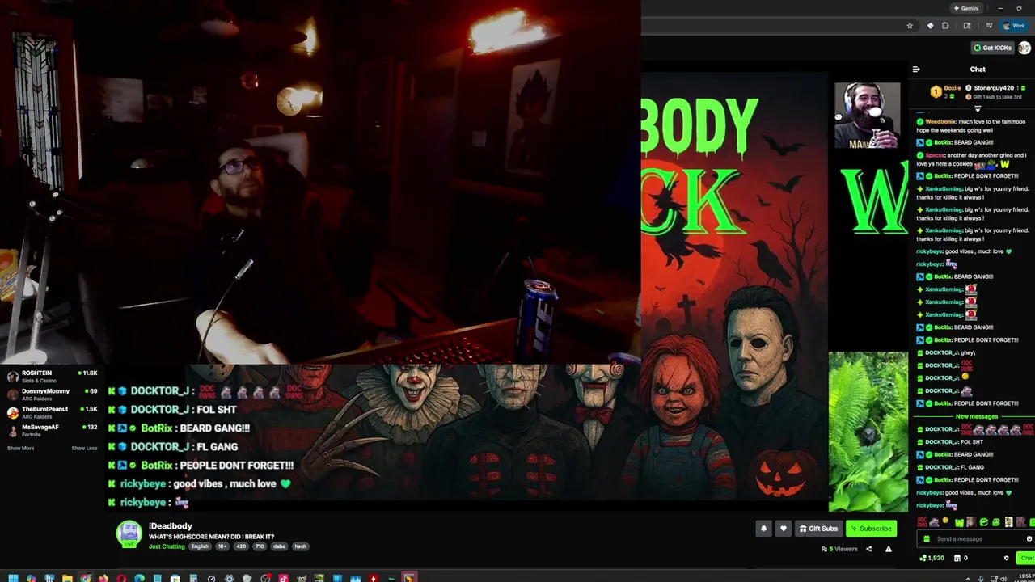The width and height of the screenshot is (1035, 582).
Task: Open the iDeadbody channel name link
Action: point(170,526)
